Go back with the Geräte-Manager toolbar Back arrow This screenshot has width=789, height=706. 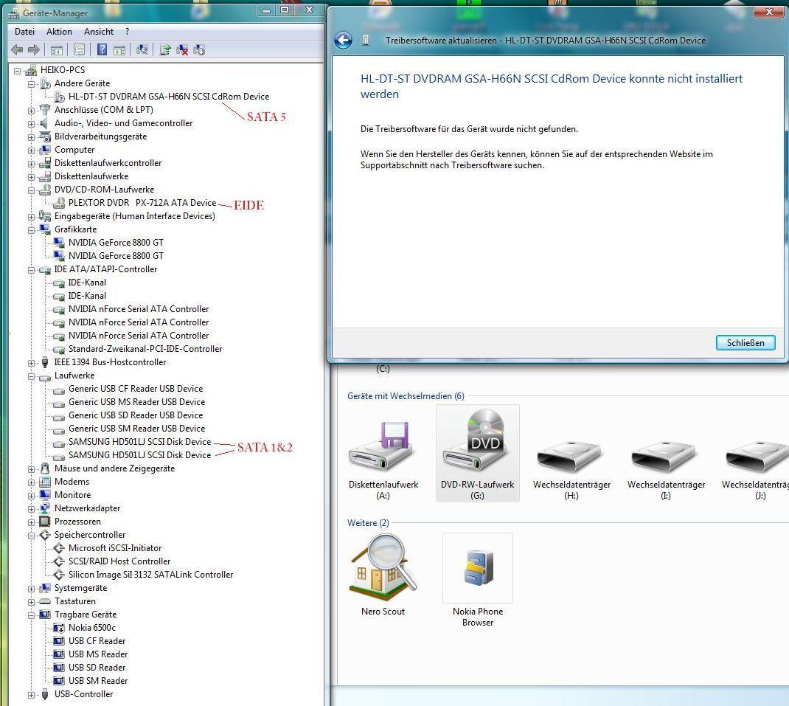[17, 49]
